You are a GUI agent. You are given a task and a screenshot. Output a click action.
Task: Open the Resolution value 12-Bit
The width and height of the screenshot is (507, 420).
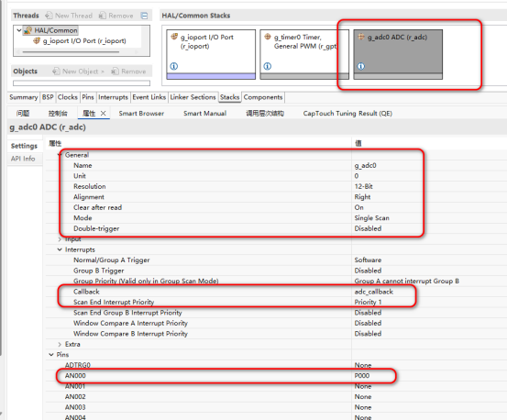pos(363,186)
